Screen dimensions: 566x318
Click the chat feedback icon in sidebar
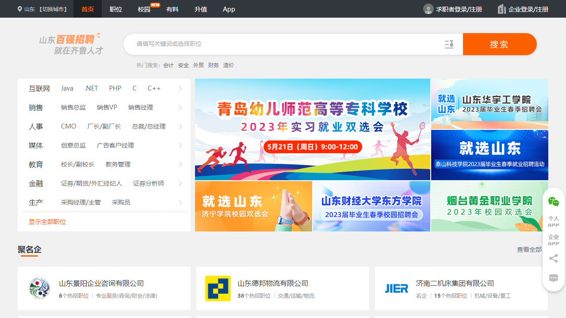pyautogui.click(x=554, y=278)
